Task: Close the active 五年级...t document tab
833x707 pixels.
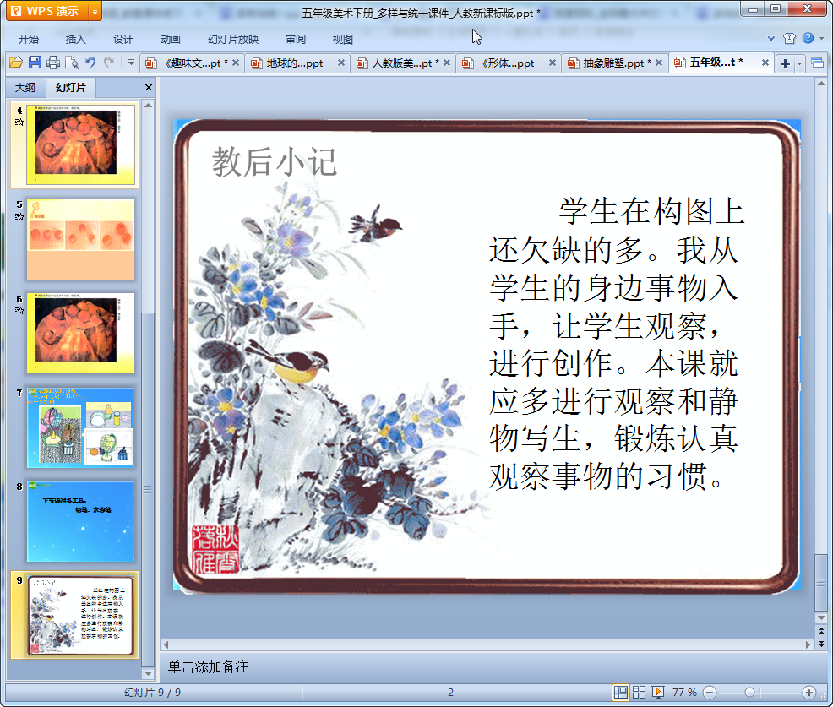Action: point(765,63)
